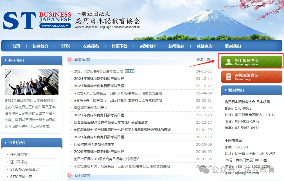Click date 20-07-06 in news list
This screenshot has height=181, width=284.
(x=204, y=159)
